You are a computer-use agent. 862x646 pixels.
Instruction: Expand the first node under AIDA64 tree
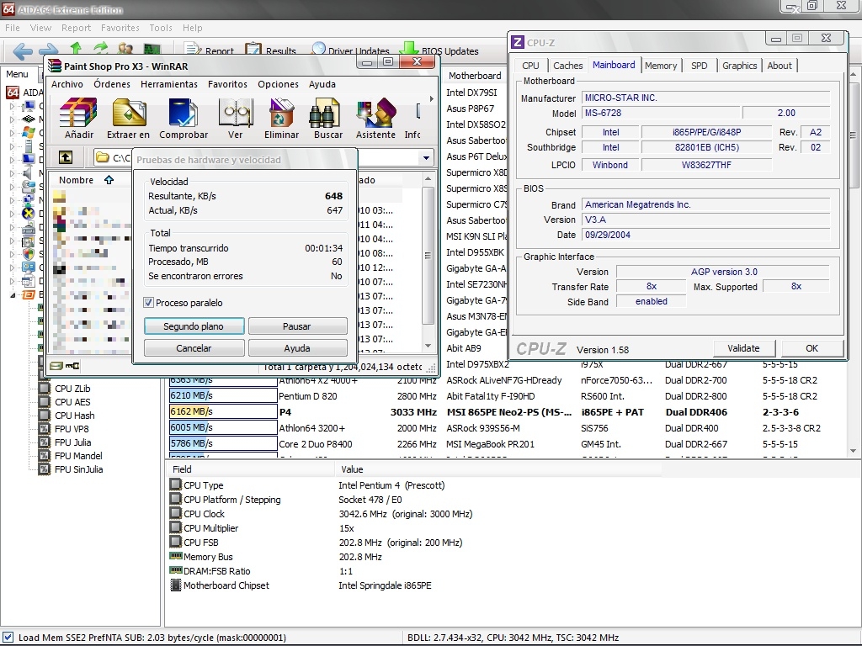click(x=13, y=107)
